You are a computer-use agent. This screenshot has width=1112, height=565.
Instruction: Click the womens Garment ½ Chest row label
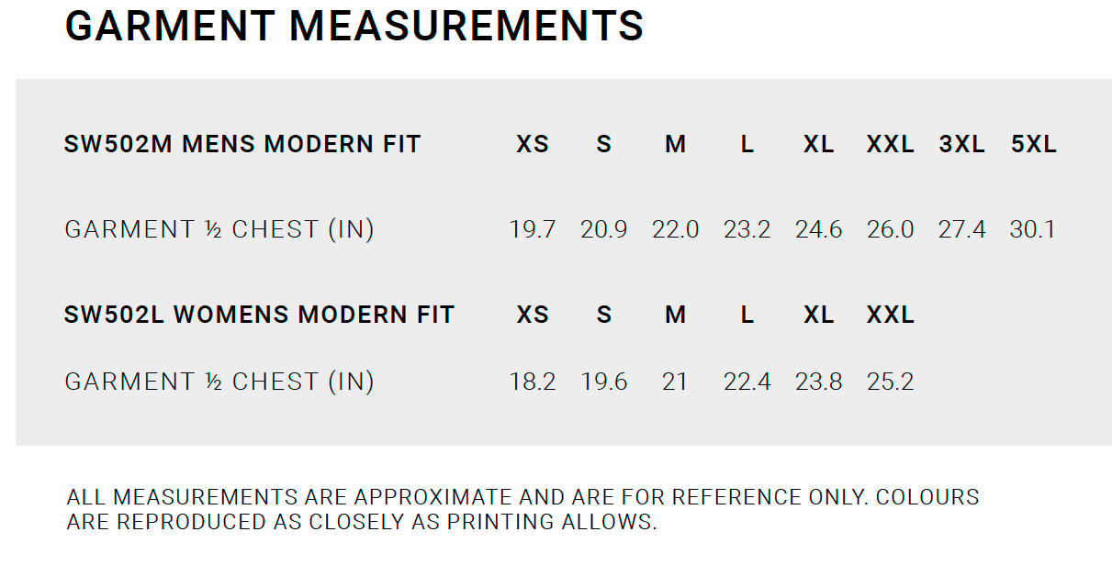point(219,382)
